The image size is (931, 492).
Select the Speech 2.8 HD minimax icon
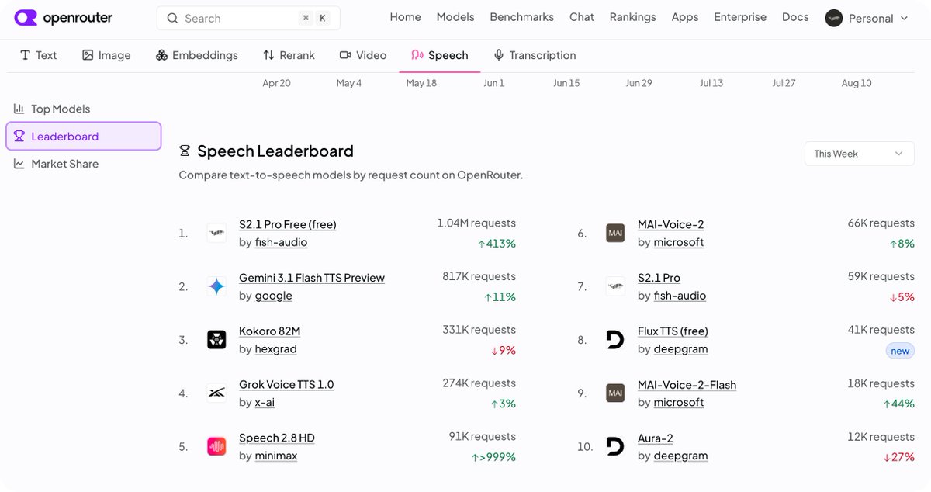point(216,446)
